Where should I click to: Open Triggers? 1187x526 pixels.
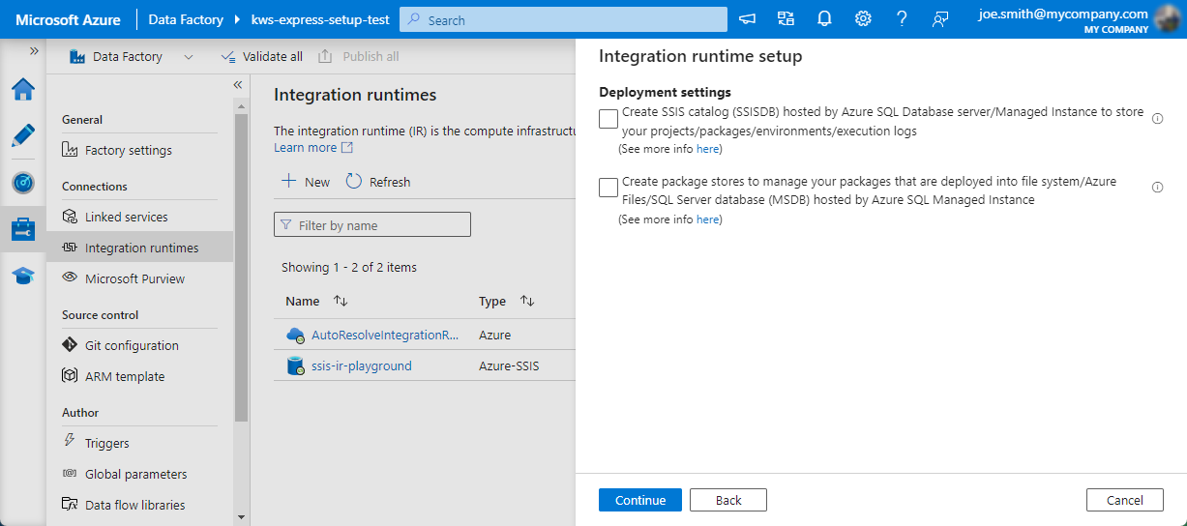(106, 443)
